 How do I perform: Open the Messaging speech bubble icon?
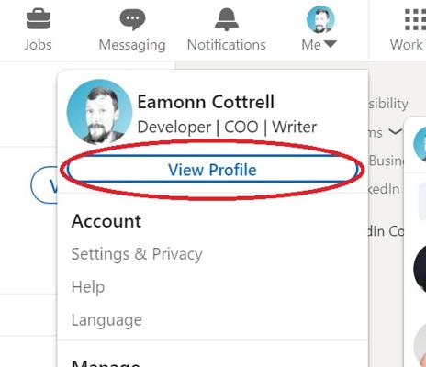(x=132, y=19)
